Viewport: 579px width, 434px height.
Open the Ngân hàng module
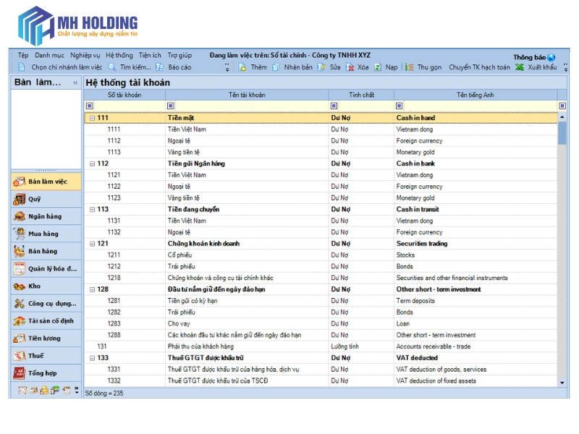click(x=46, y=216)
